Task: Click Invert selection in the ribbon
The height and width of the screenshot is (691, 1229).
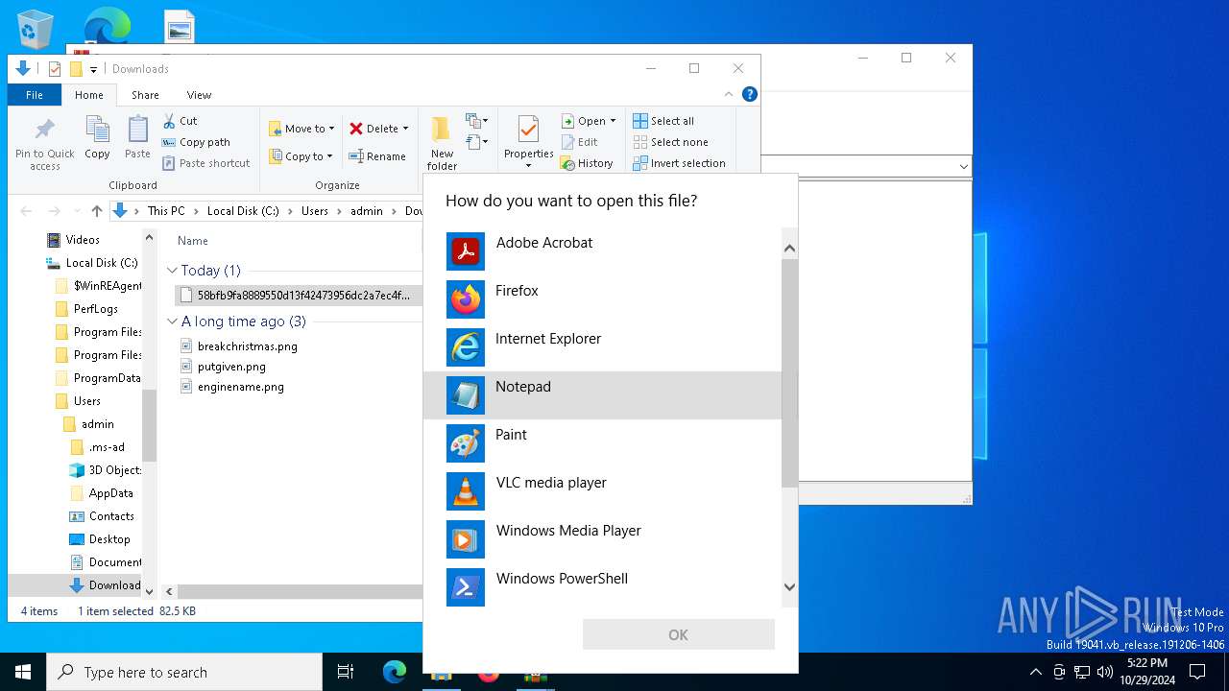Action: 679,163
